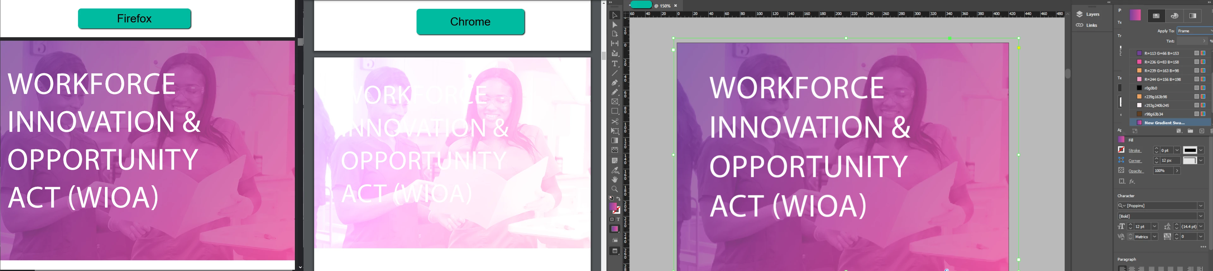The image size is (1213, 271).
Task: Activate the Zoom tool magnifier
Action: pyautogui.click(x=614, y=189)
